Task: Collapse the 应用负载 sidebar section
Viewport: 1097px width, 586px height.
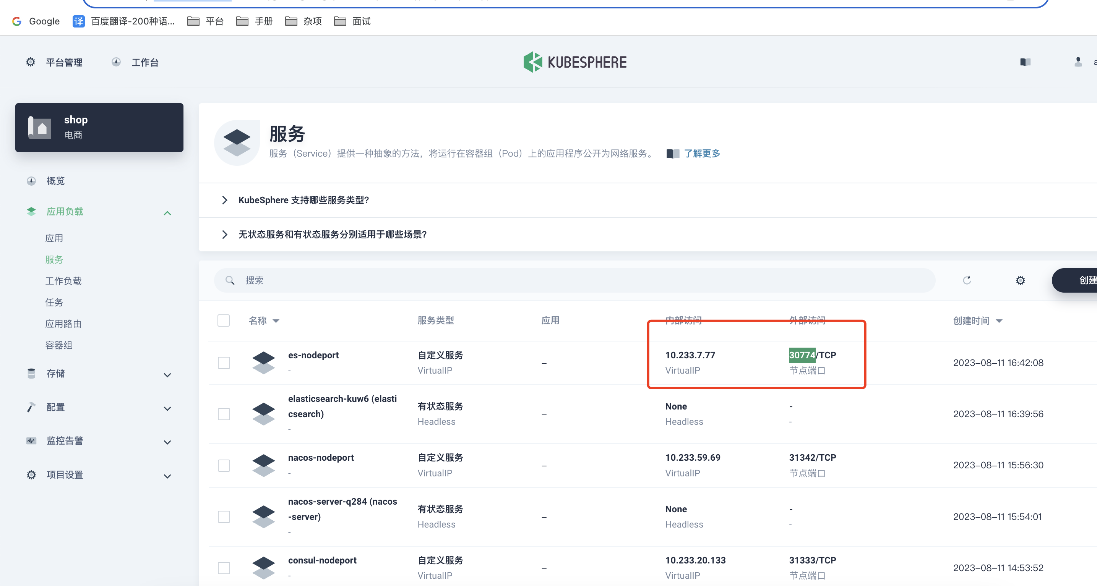Action: click(167, 213)
